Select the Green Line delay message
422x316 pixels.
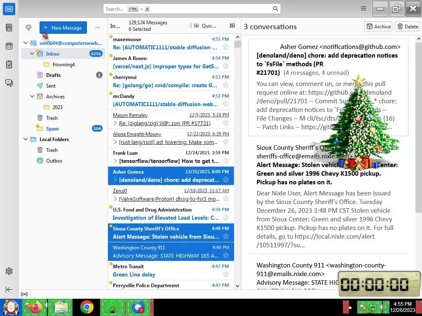(x=171, y=271)
